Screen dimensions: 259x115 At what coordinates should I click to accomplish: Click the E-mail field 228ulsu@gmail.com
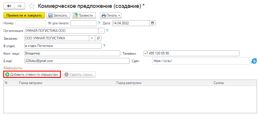tap(77, 61)
